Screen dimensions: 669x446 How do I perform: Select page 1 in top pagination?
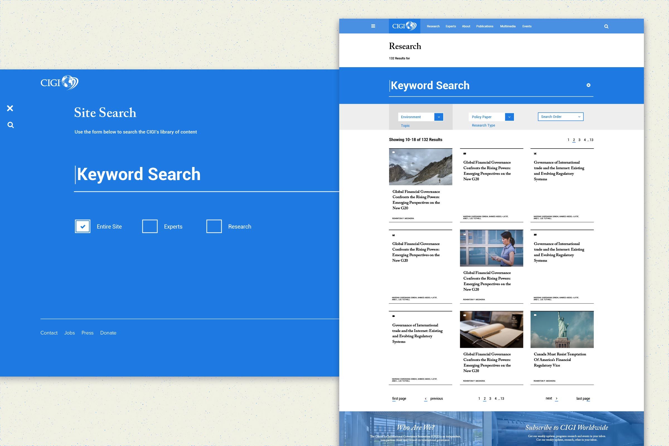[x=568, y=140]
